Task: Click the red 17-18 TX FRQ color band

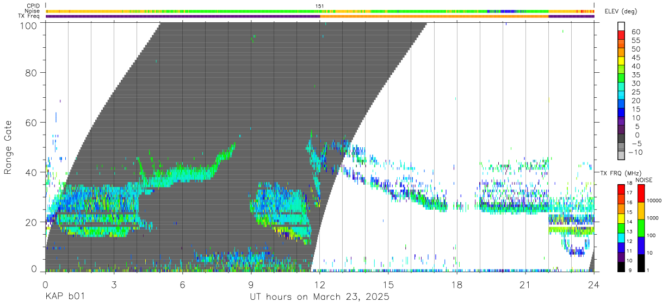Action: [621, 189]
